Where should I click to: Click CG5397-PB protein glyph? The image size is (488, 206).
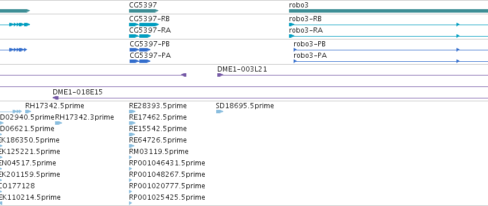pos(140,50)
